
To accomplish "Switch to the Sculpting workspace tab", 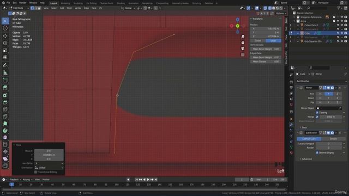I will [78, 3].
